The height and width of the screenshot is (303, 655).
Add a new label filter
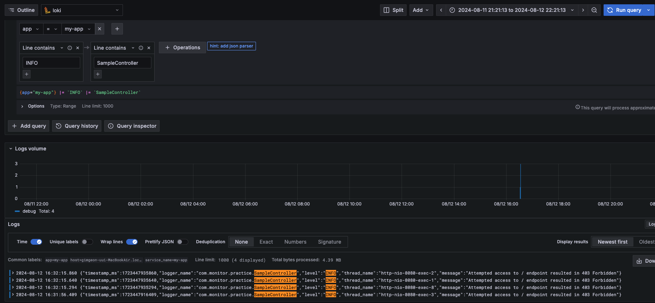[117, 29]
